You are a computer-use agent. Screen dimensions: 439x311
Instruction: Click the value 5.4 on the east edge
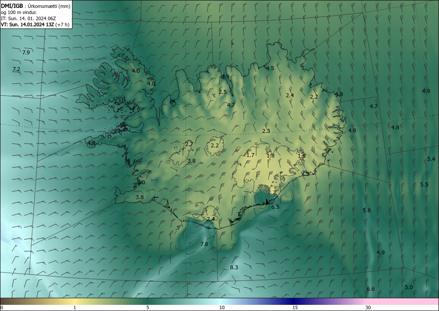[x=431, y=159]
